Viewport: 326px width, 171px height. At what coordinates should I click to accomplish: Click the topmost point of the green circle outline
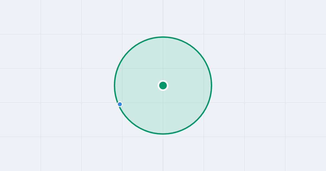(163, 37)
